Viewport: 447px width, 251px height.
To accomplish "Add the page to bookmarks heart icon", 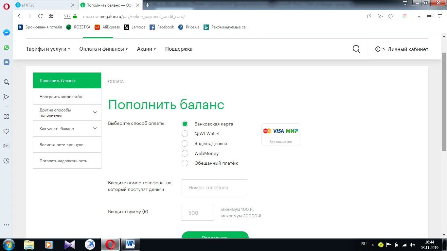I will point(391,16).
